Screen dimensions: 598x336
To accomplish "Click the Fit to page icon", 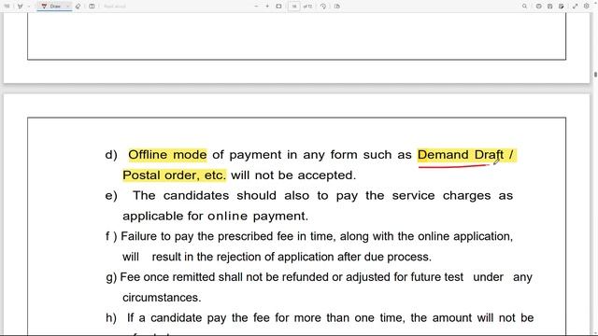I will [x=278, y=7].
